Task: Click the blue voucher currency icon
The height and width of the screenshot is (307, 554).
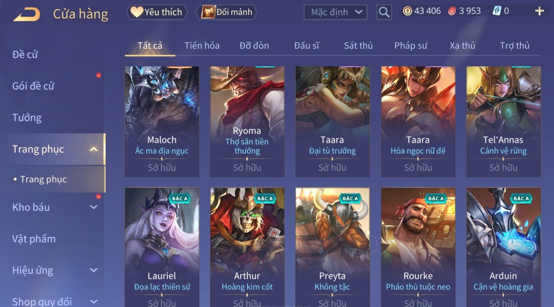Action: (x=497, y=11)
